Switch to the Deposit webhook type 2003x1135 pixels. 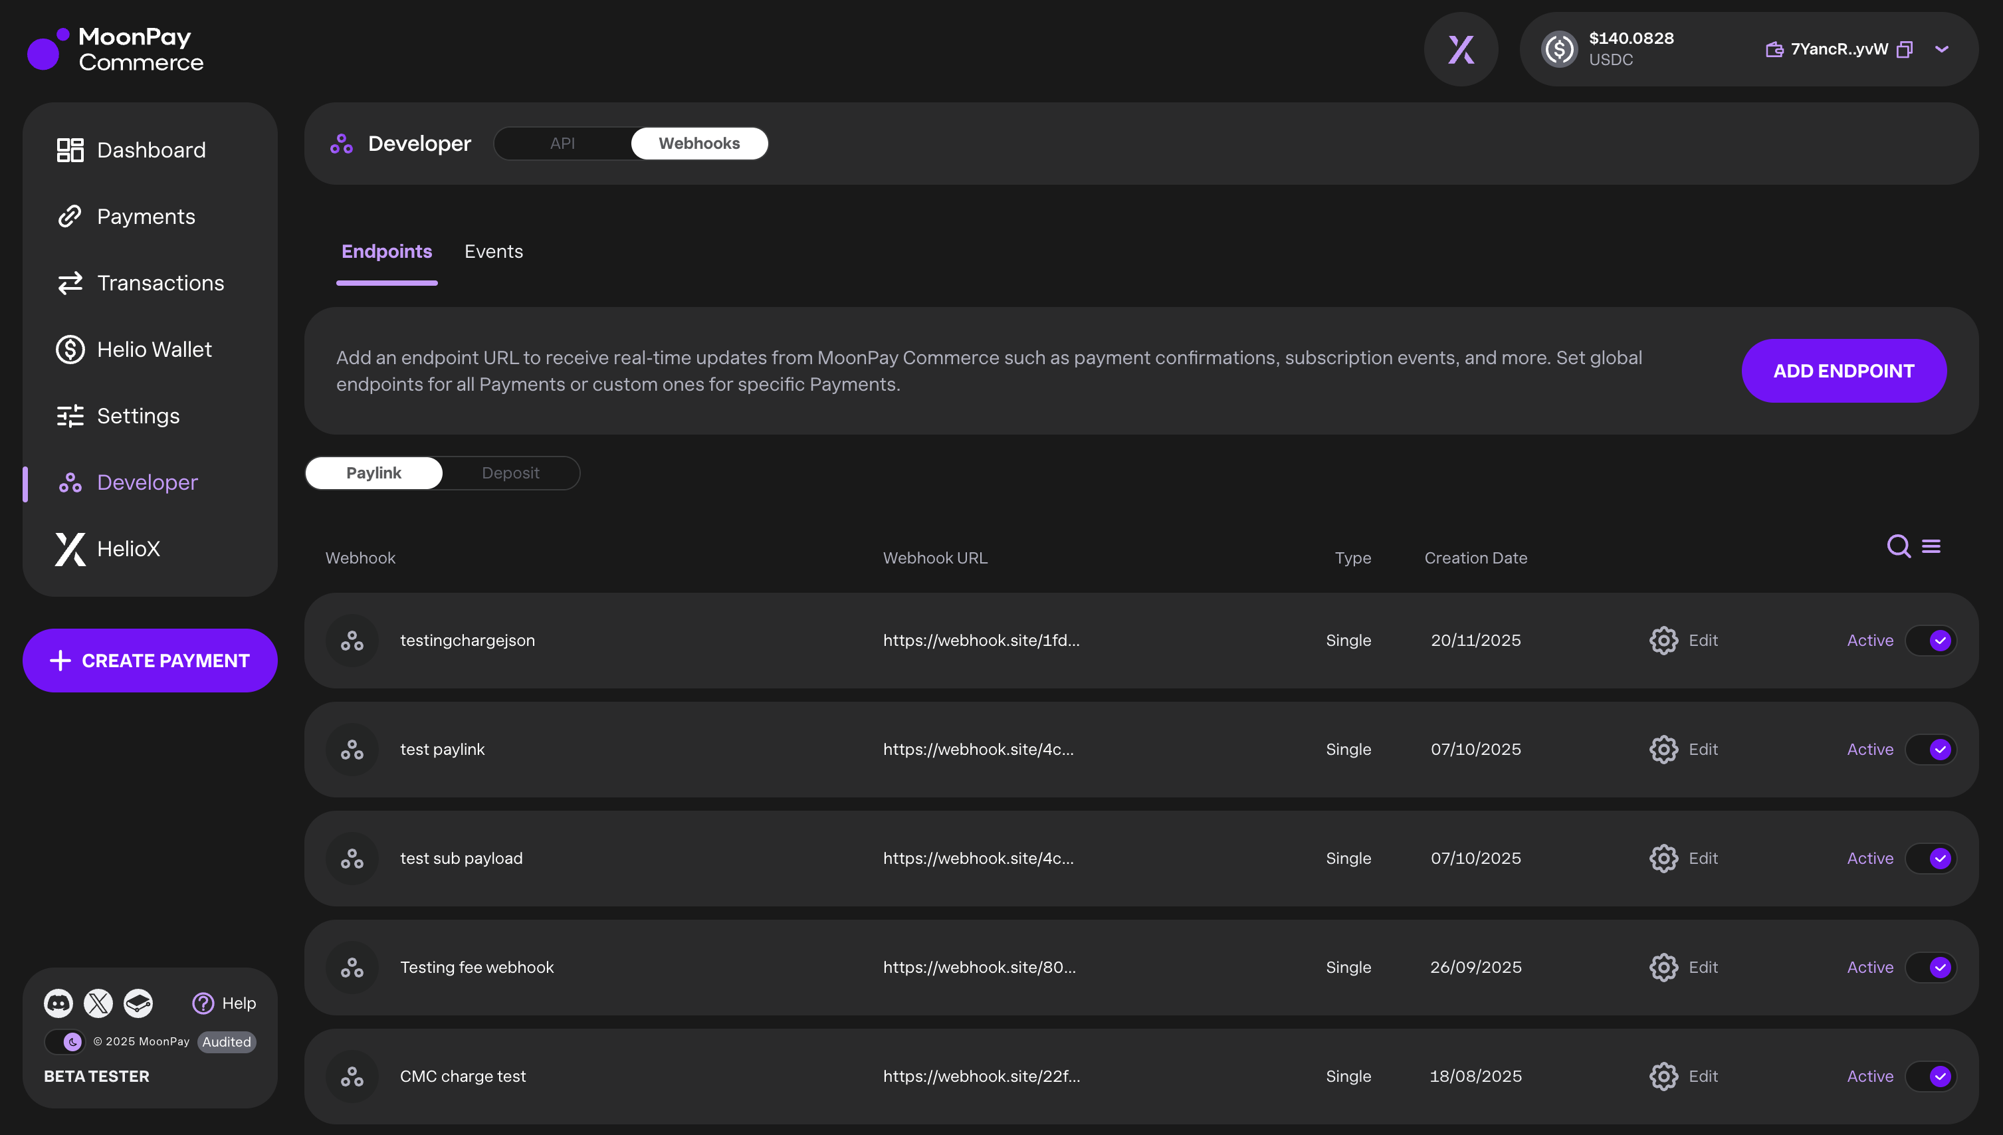(510, 473)
